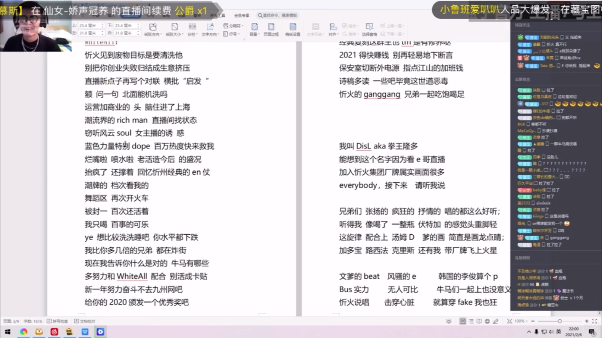Click the writing mode pen icon
This screenshot has width=602, height=338.
pos(496,321)
